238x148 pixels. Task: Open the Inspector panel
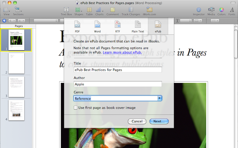click(x=199, y=11)
